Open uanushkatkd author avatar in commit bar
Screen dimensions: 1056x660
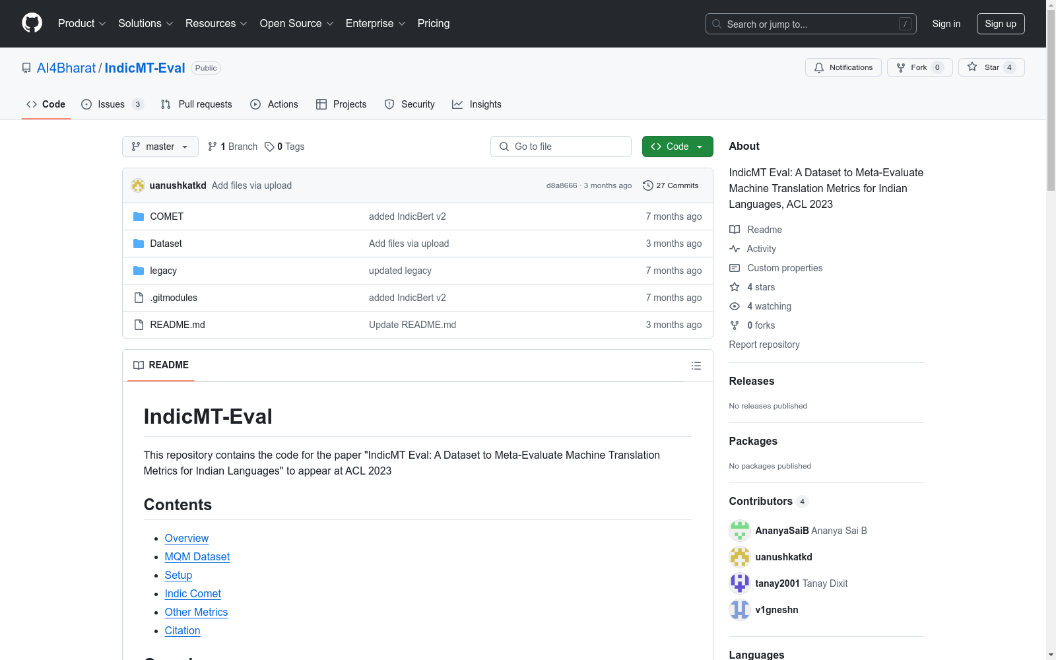tap(138, 185)
